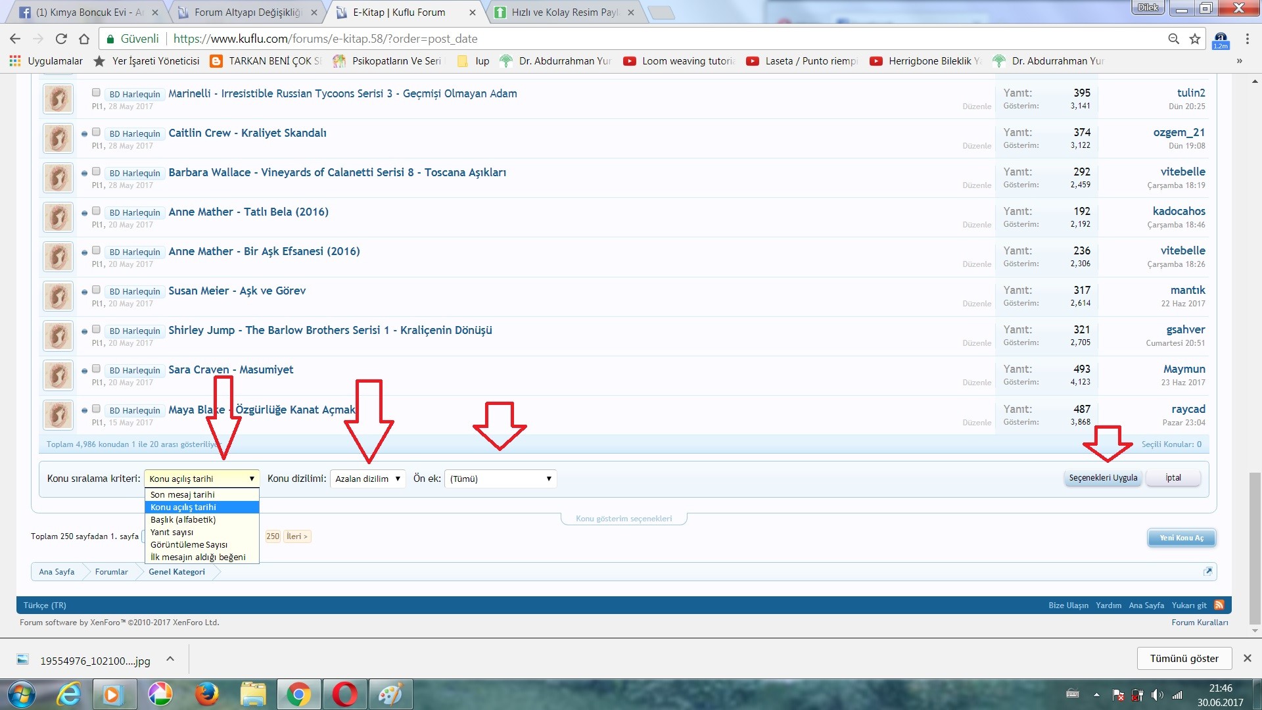Open the Konu dizilimi dropdown

pos(367,479)
